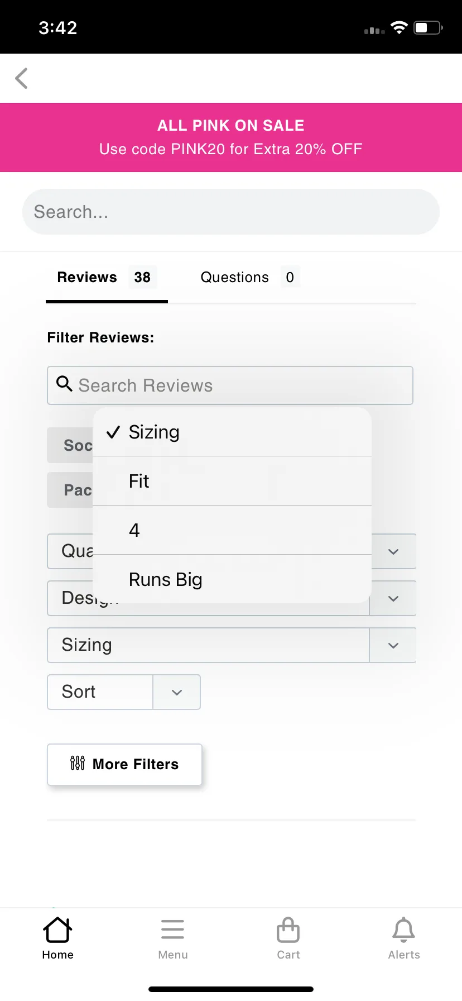
Task: Select the checked Sizing option
Action: coord(232,432)
